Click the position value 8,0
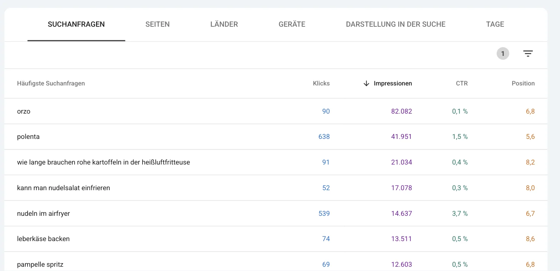The height and width of the screenshot is (271, 560). pyautogui.click(x=530, y=188)
